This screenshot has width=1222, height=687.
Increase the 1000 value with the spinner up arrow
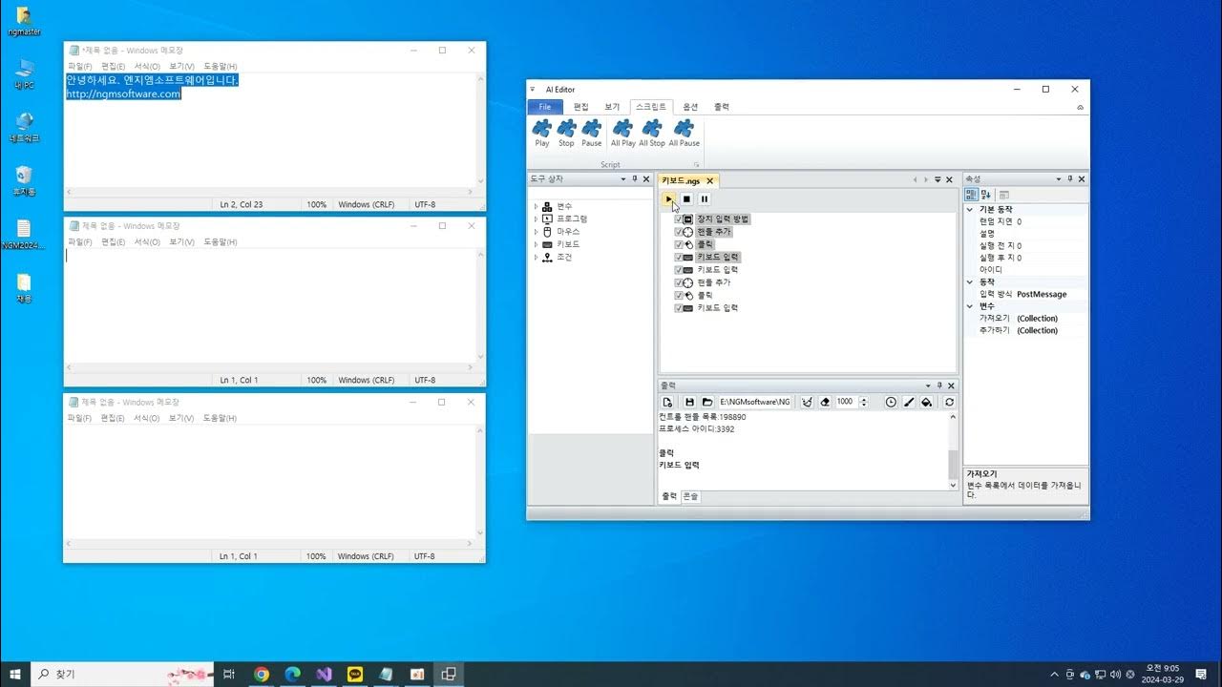click(x=864, y=399)
